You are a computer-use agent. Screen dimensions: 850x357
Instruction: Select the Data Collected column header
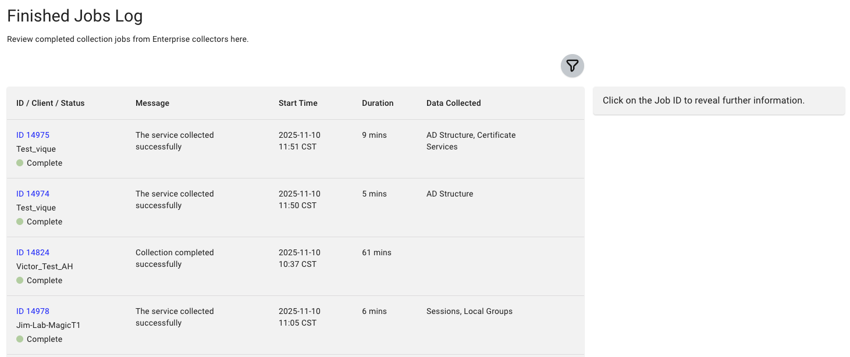[453, 103]
